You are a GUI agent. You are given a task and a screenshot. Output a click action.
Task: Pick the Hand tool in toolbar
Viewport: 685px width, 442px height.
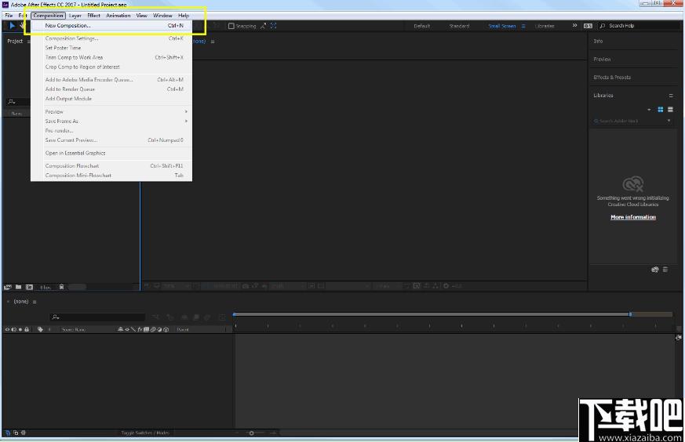pos(22,26)
